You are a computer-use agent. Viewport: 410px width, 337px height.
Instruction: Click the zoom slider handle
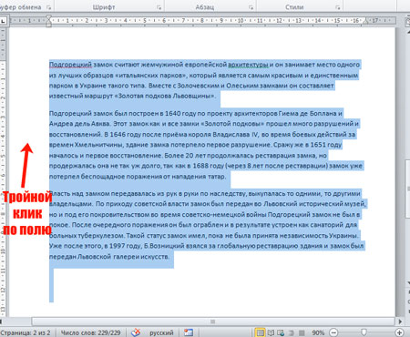tap(364, 332)
